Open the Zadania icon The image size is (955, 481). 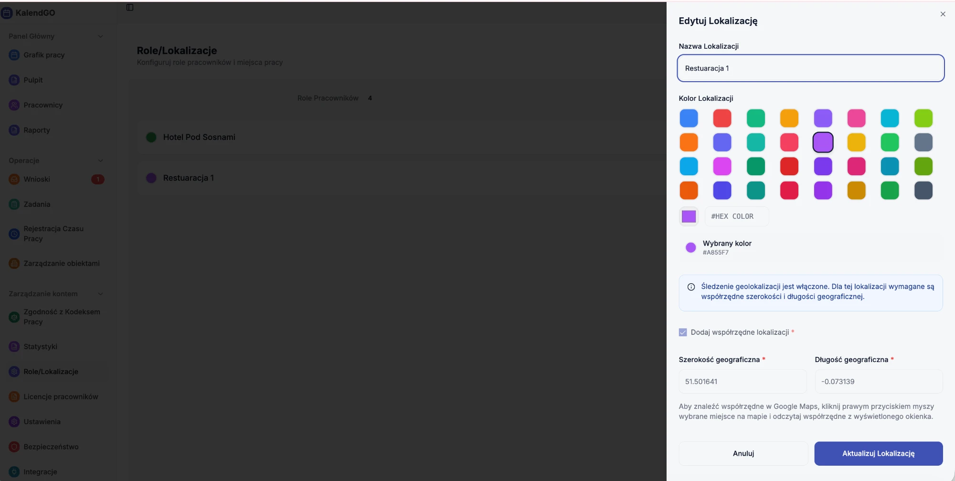tap(14, 204)
